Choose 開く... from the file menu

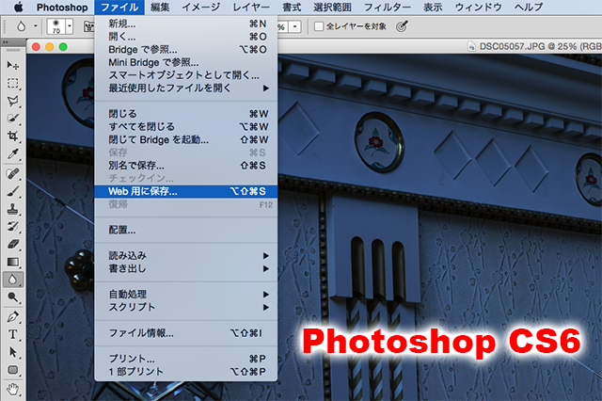(x=186, y=37)
